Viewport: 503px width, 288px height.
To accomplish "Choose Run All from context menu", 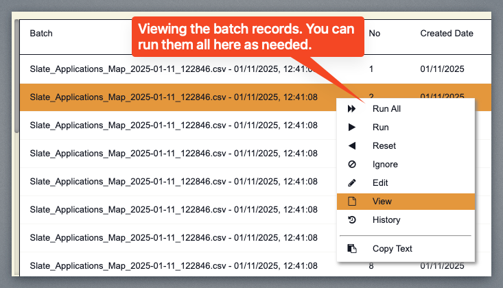I will coord(386,108).
